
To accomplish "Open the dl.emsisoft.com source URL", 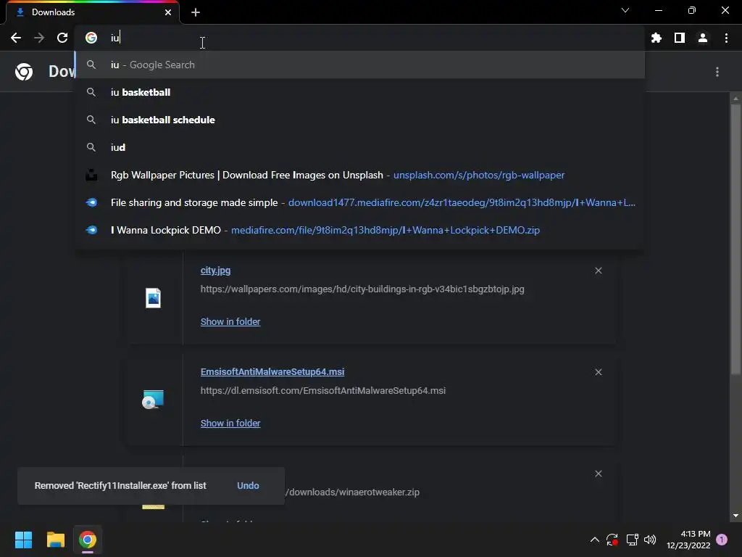I will click(322, 391).
